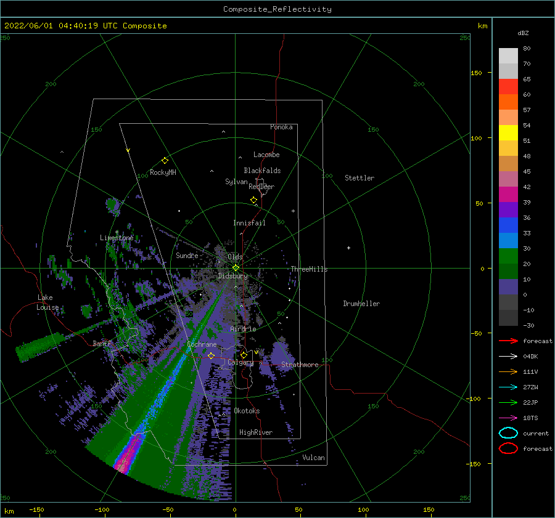Click the yellow radar site marker at center
This screenshot has height=518, width=555.
[236, 268]
